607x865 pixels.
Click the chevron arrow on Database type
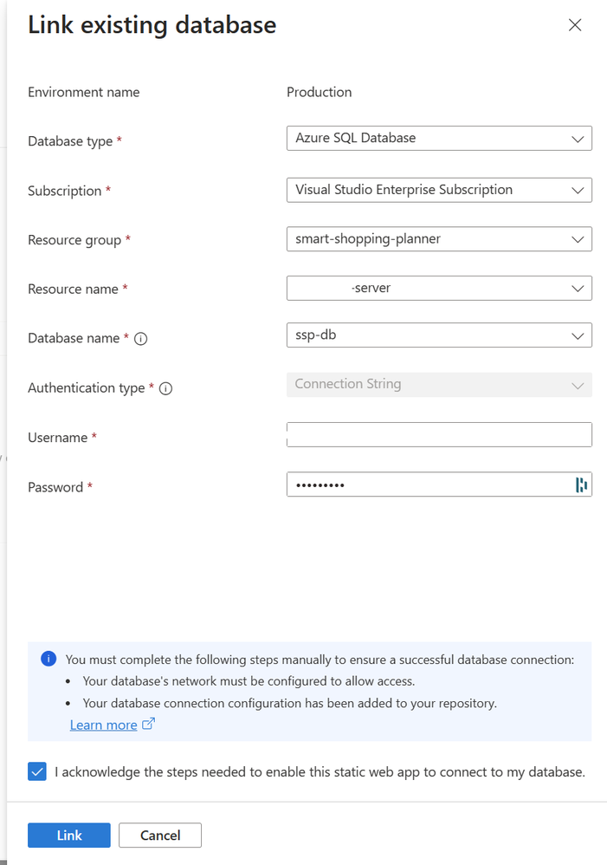(578, 139)
